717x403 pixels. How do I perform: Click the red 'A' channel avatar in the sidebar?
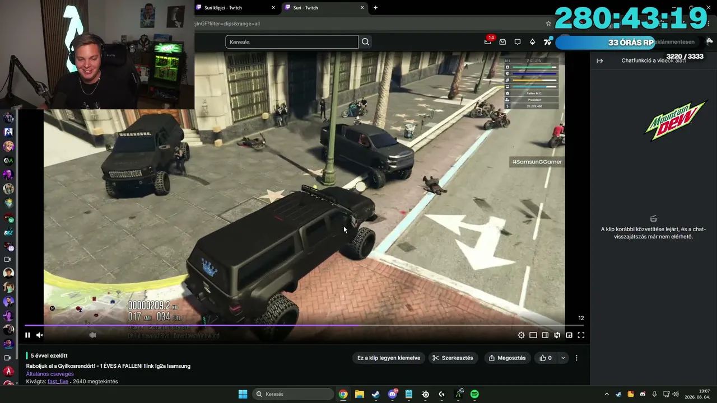[x=8, y=371]
